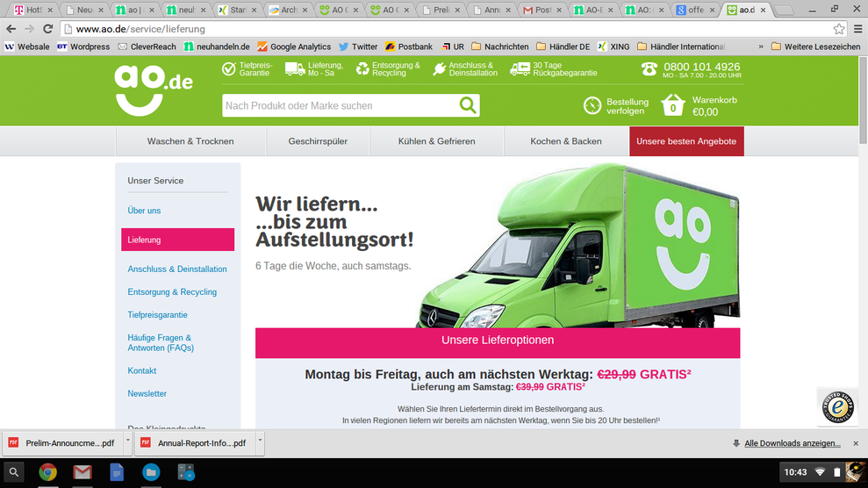
Task: Expand the hidden bookmarks overflow chevron
Action: 761,47
